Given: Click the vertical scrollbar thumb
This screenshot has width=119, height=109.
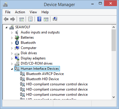Looking at the screenshot, I should (x=114, y=40).
